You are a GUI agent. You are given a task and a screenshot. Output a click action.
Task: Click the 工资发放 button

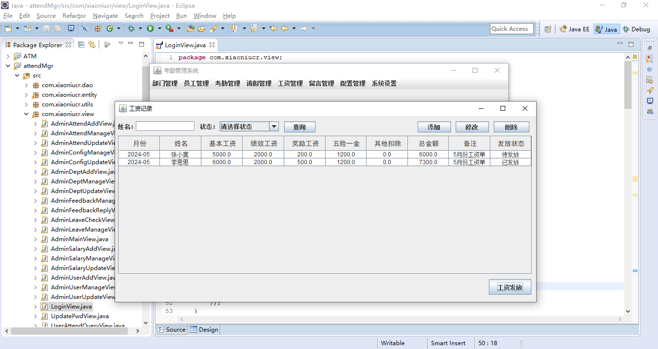[x=510, y=287]
